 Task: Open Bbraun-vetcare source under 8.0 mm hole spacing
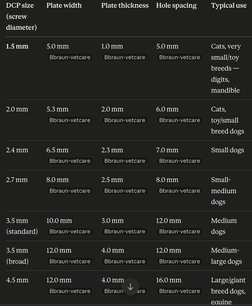[x=180, y=191]
